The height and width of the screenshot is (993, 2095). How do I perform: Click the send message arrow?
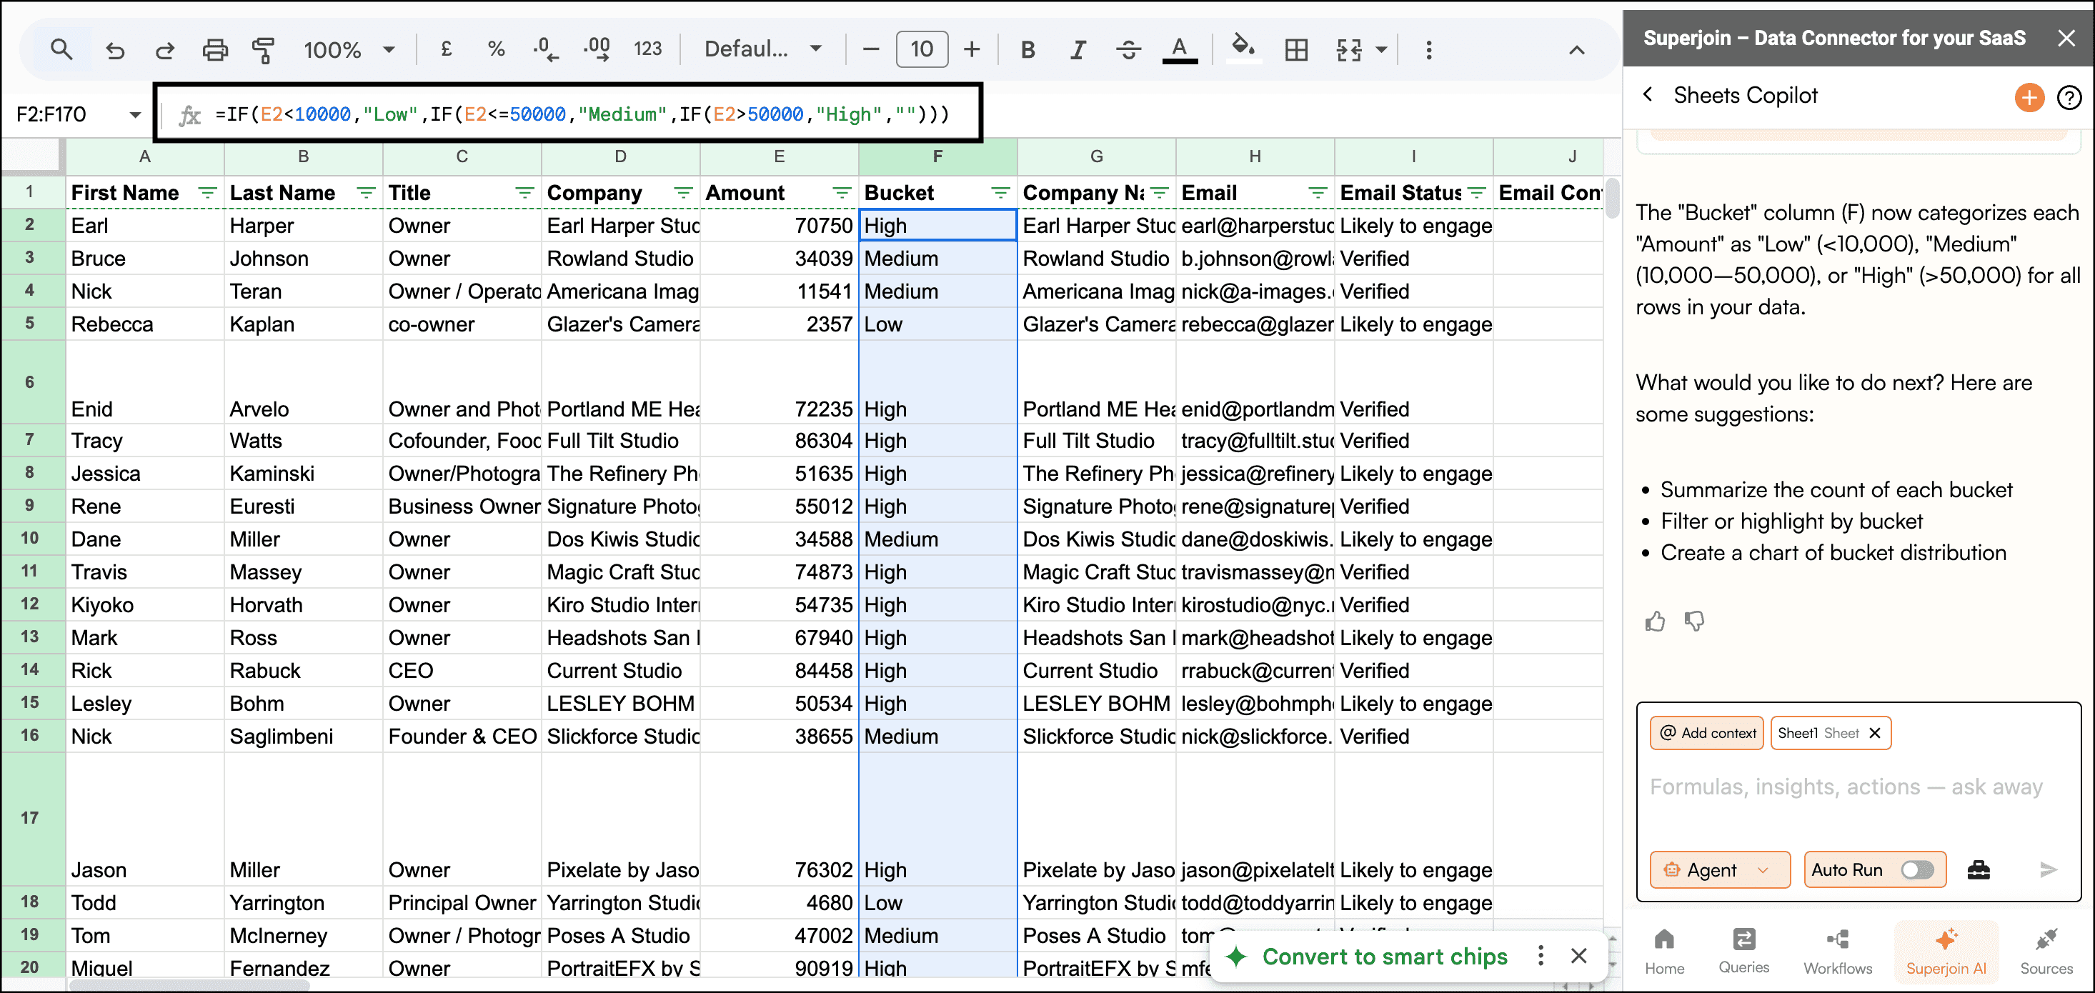tap(2048, 869)
